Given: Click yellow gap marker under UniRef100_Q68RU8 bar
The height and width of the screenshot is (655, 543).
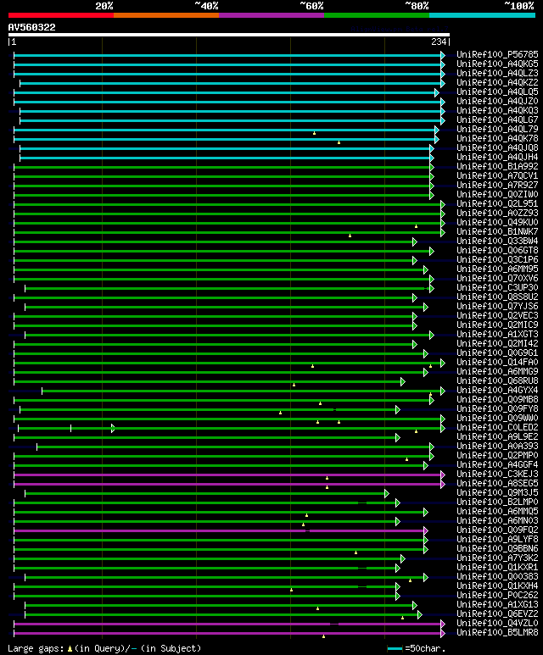Looking at the screenshot, I should [x=294, y=385].
